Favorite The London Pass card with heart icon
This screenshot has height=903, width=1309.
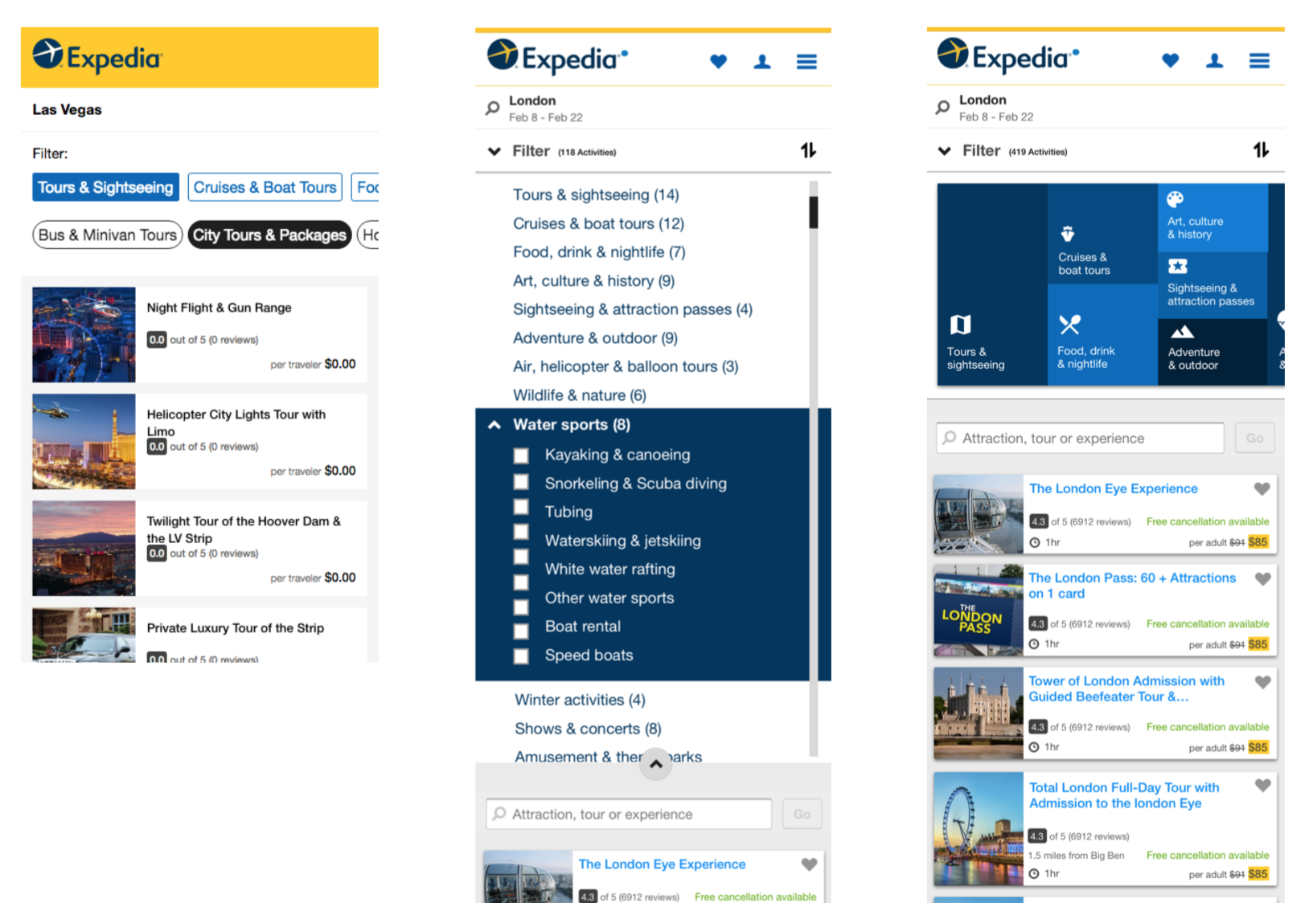[1262, 578]
